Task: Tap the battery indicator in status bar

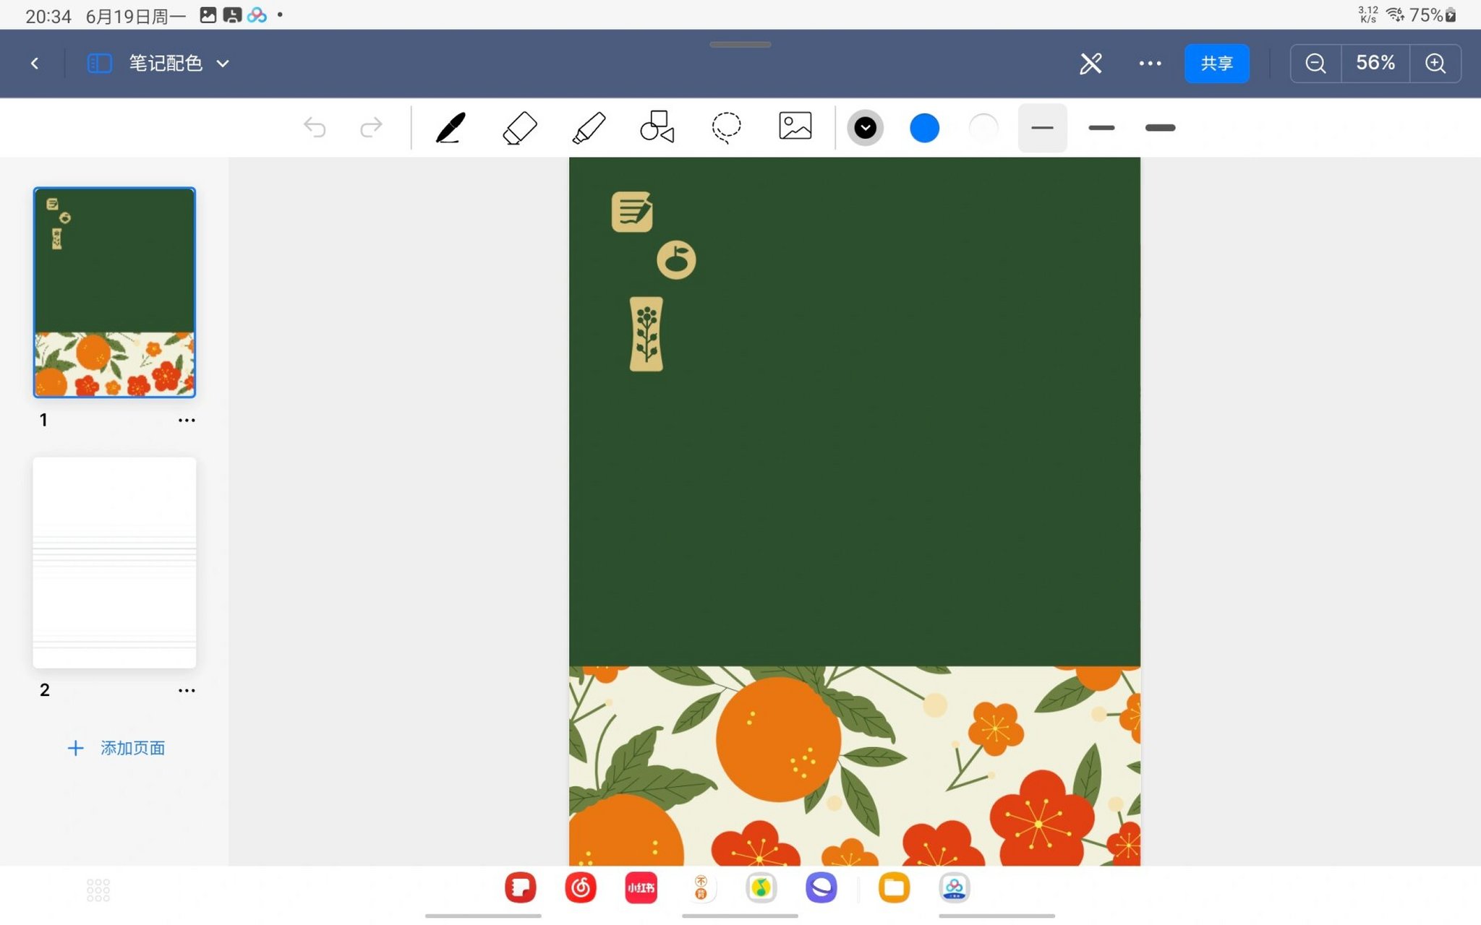Action: click(x=1451, y=15)
